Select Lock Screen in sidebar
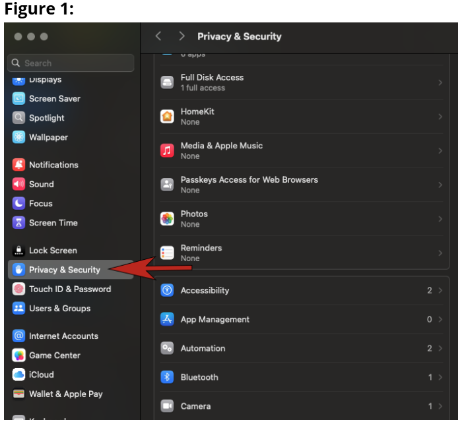 pos(53,251)
